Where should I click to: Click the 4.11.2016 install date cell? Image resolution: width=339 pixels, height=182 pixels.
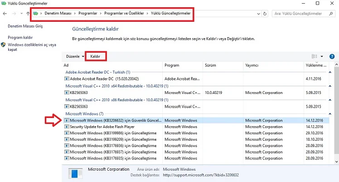click(313, 79)
